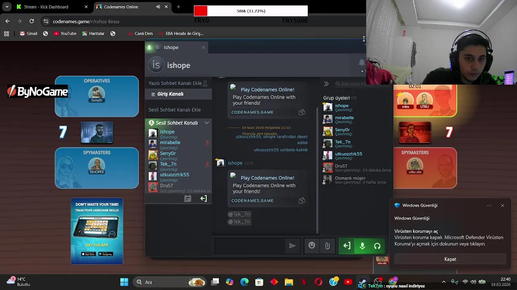
Task: Open Windows Start menu
Action: point(124,282)
